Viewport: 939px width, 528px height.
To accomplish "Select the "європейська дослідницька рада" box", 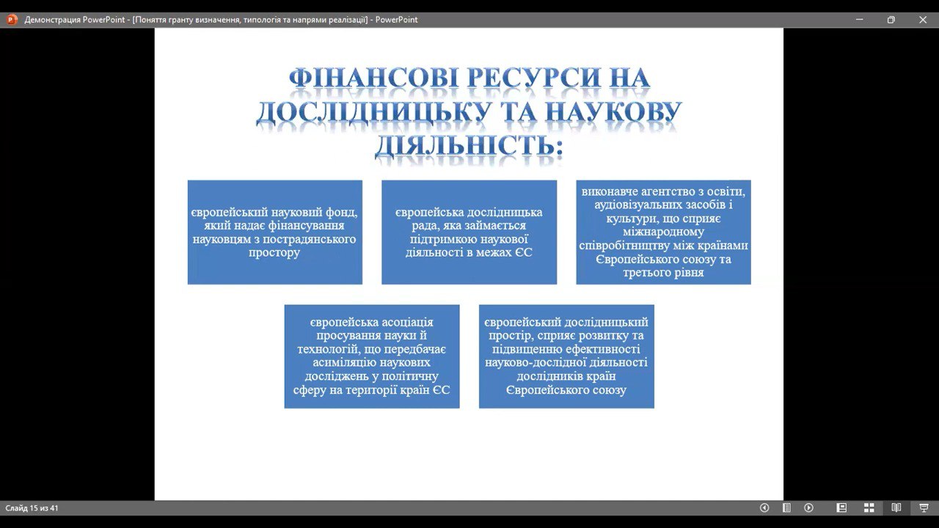I will (469, 232).
